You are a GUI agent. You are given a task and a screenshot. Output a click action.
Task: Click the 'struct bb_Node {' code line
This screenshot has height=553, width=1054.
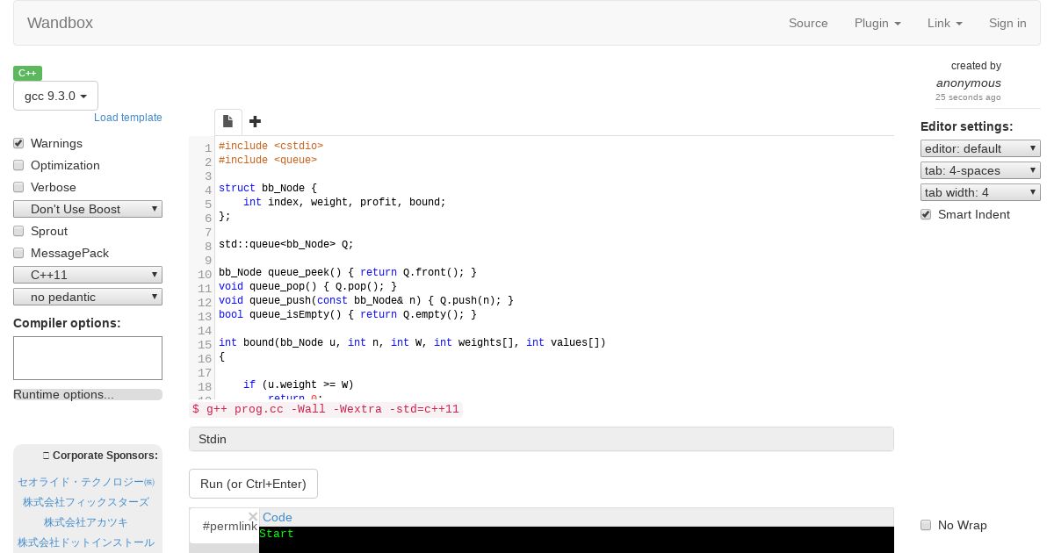click(268, 188)
